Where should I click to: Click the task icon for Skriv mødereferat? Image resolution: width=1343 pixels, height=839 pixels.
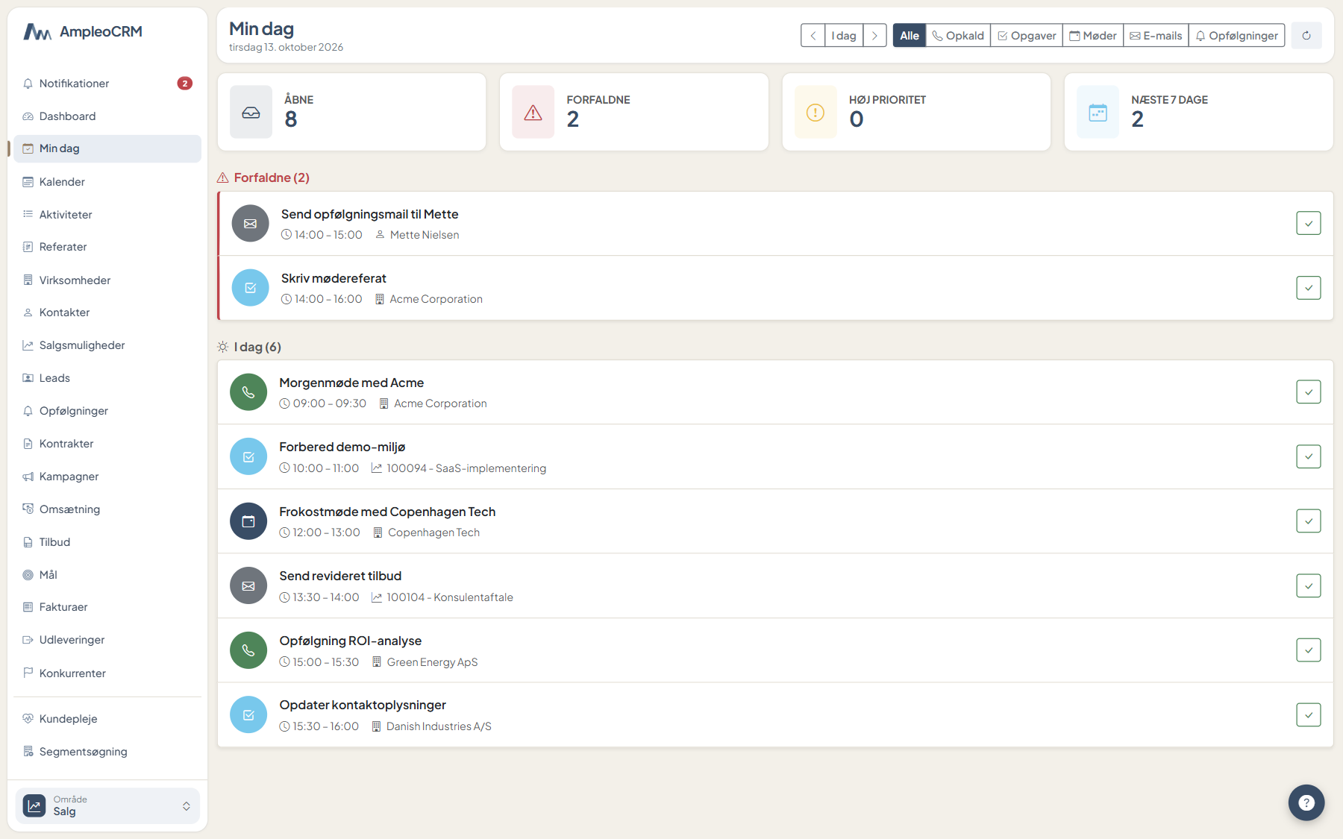coord(251,288)
